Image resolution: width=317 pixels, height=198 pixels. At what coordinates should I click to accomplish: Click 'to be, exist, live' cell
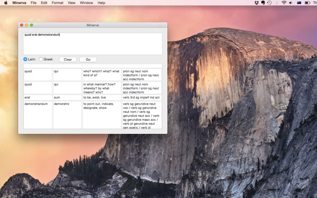coord(102,97)
